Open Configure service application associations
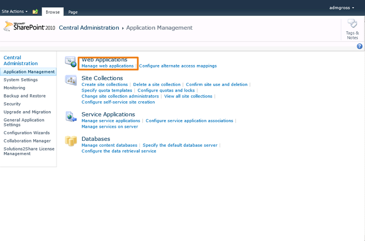Image resolution: width=365 pixels, height=241 pixels. (189, 121)
